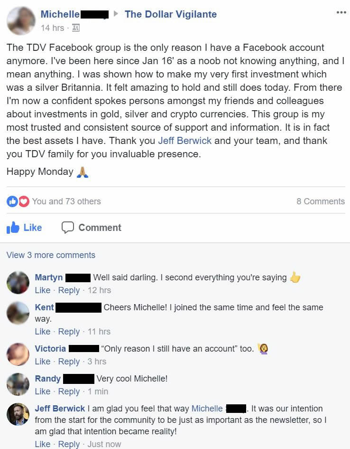This screenshot has height=449, width=350.
Task: Open Michelle's profile picture in post header
Action: [21, 21]
